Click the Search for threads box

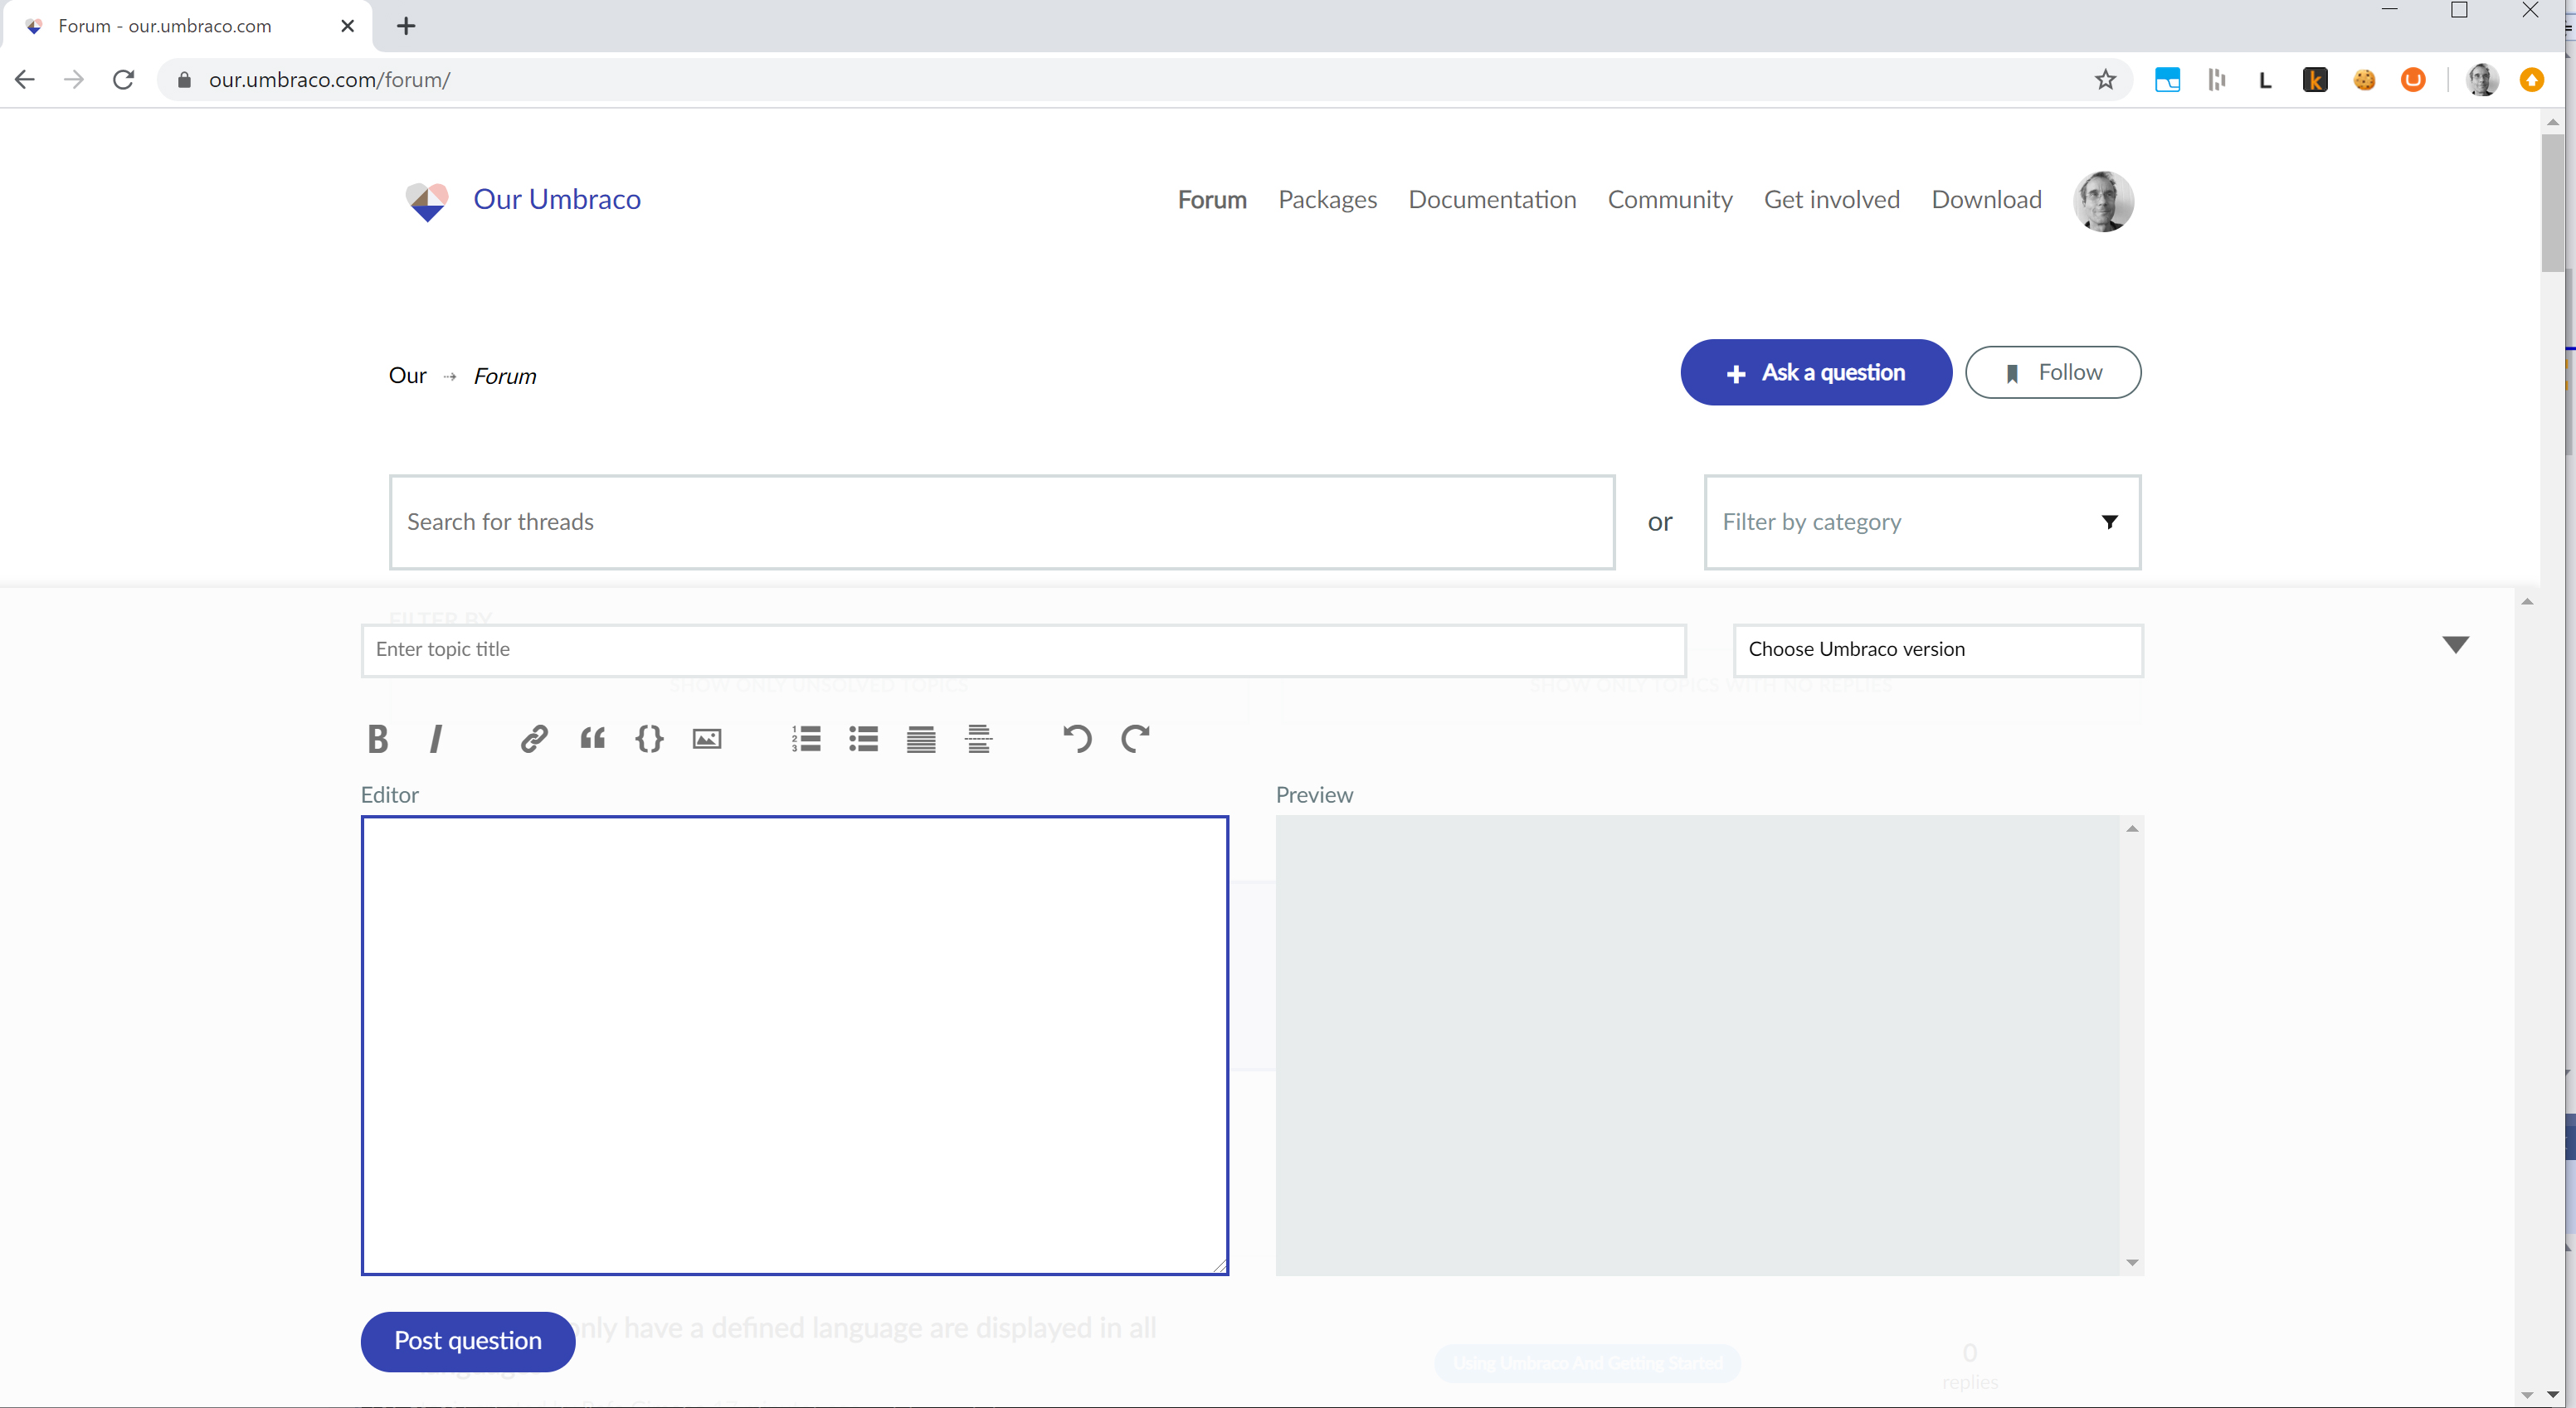pyautogui.click(x=1001, y=522)
